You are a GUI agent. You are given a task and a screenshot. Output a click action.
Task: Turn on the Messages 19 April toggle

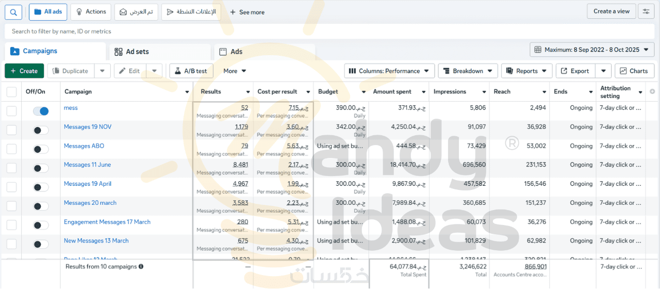pyautogui.click(x=41, y=187)
